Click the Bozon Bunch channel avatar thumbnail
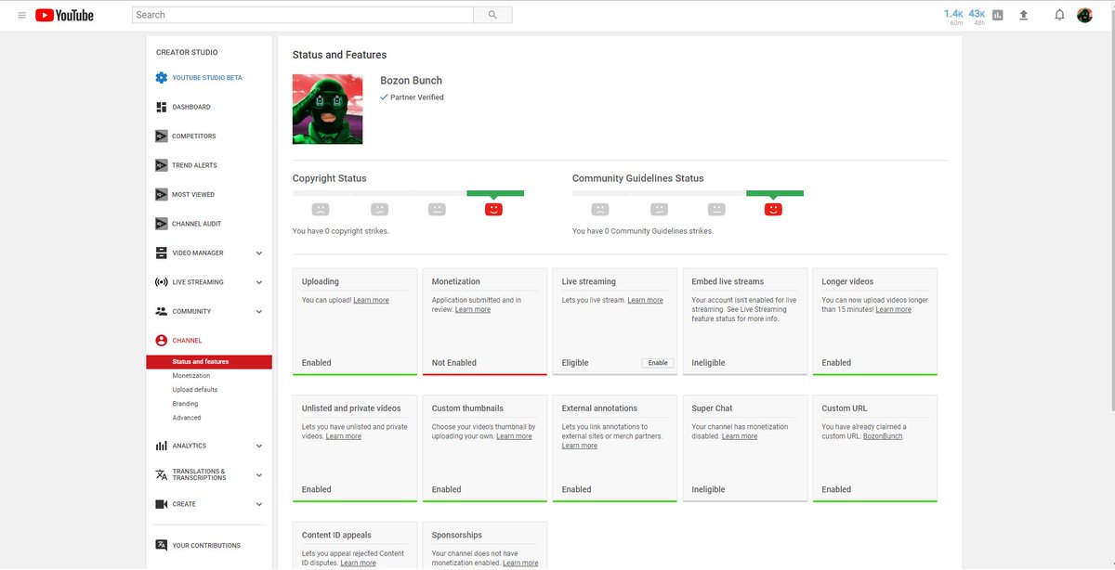This screenshot has width=1115, height=570. coord(327,109)
